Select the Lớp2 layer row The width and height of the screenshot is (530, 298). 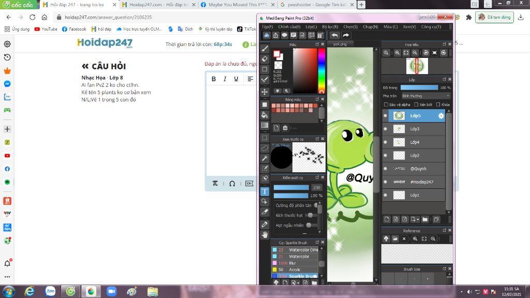pyautogui.click(x=414, y=155)
